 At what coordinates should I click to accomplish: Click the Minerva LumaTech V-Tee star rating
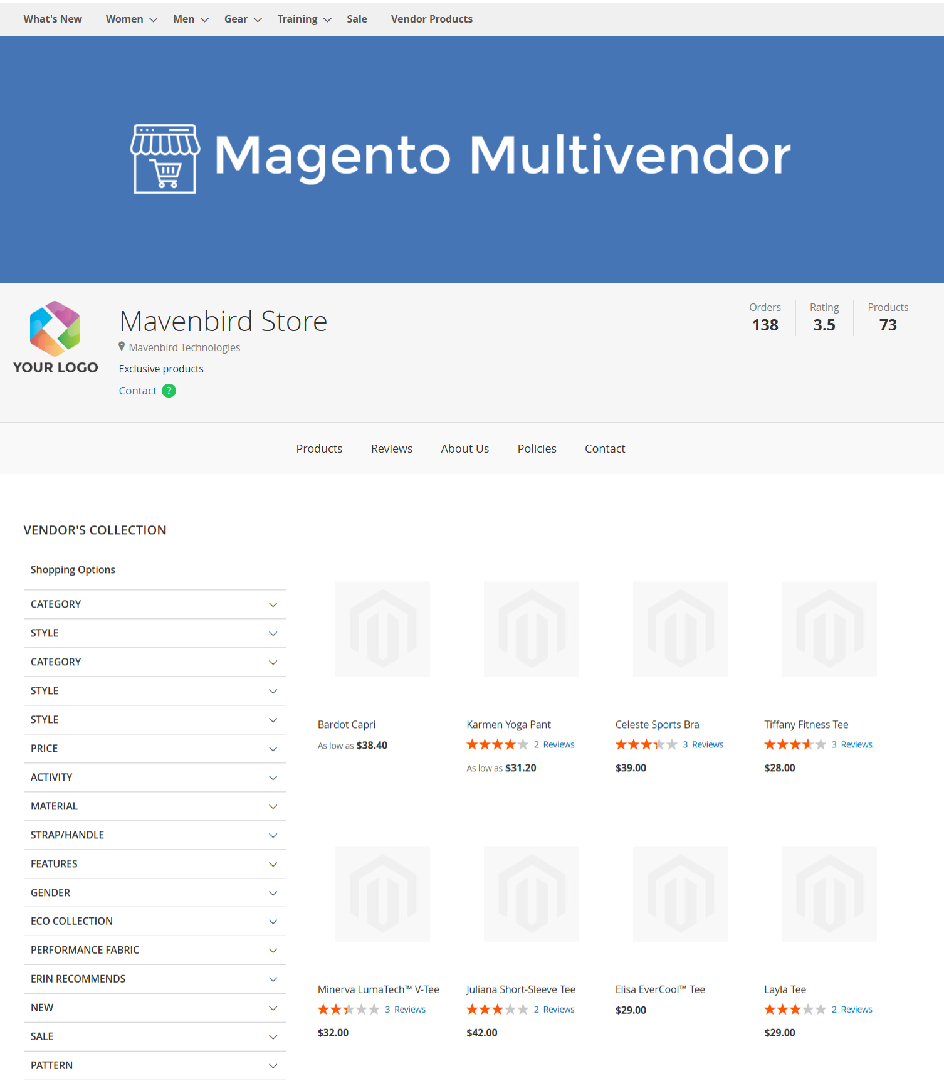(349, 1009)
